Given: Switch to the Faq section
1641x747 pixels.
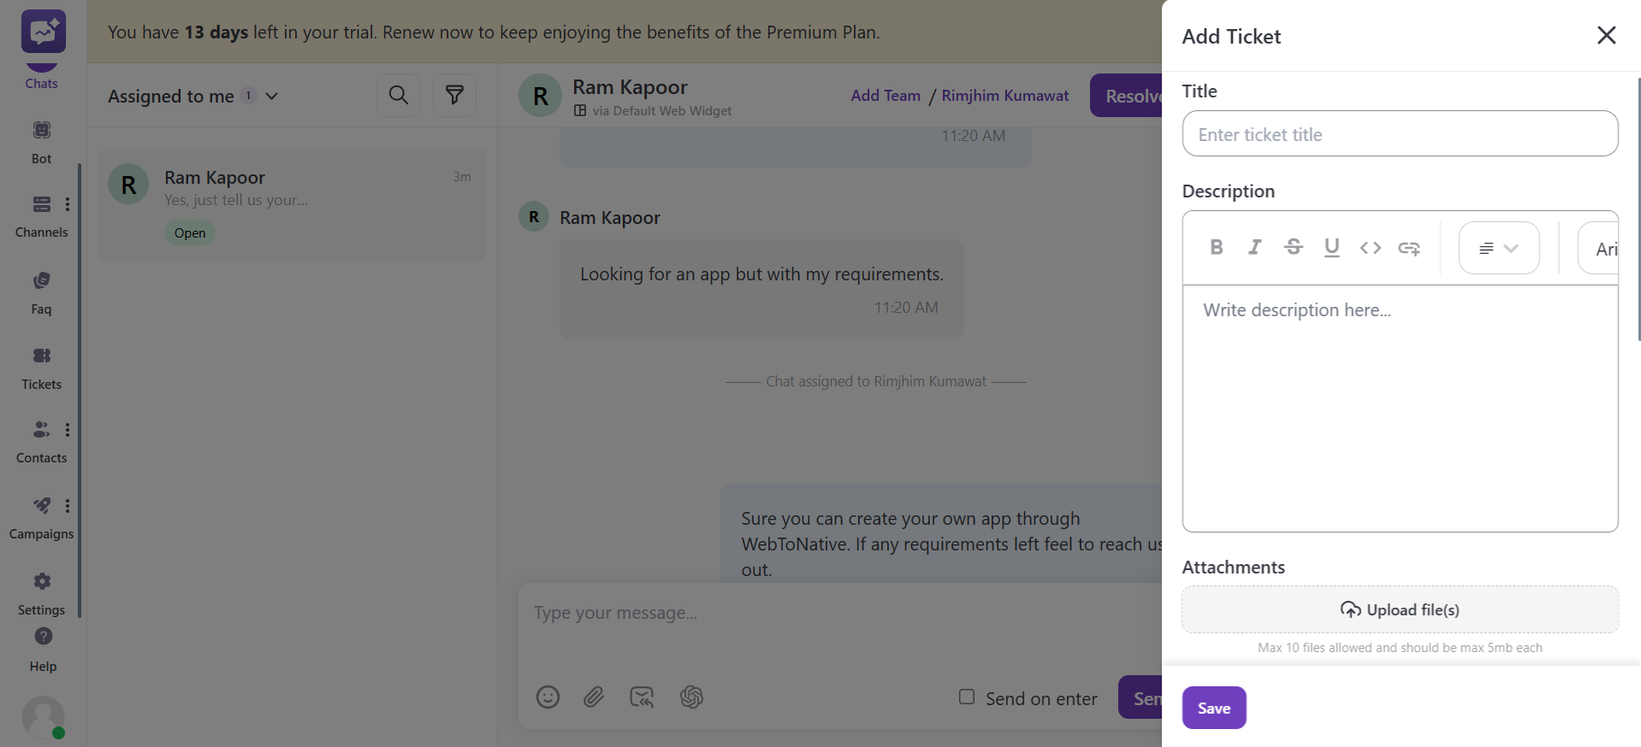Looking at the screenshot, I should tap(40, 291).
